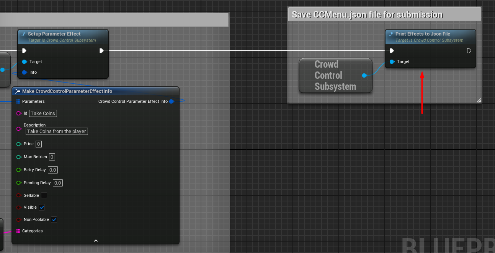The image size is (495, 253).
Task: Click the Pending Delay value field
Action: tap(57, 183)
